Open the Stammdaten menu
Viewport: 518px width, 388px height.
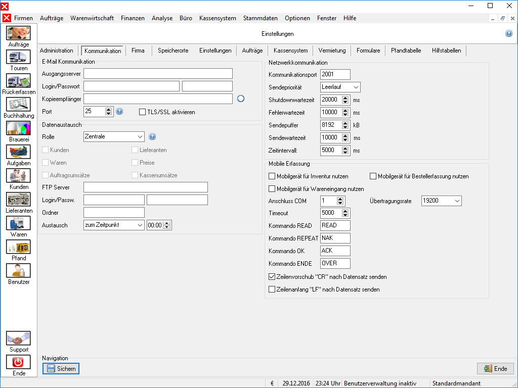[261, 18]
